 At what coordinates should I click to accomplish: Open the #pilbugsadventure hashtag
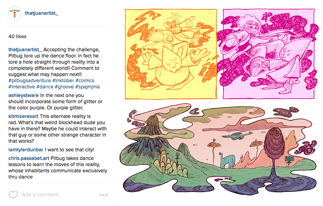tap(30, 80)
